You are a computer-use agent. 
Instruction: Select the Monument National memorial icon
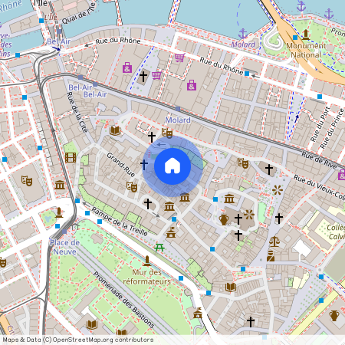pyautogui.click(x=306, y=34)
